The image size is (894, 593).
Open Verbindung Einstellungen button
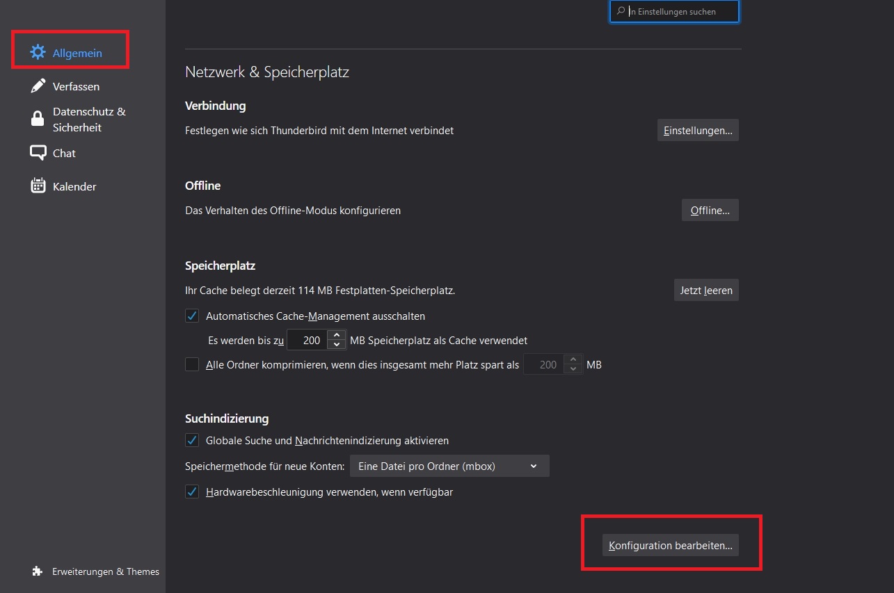coord(698,130)
